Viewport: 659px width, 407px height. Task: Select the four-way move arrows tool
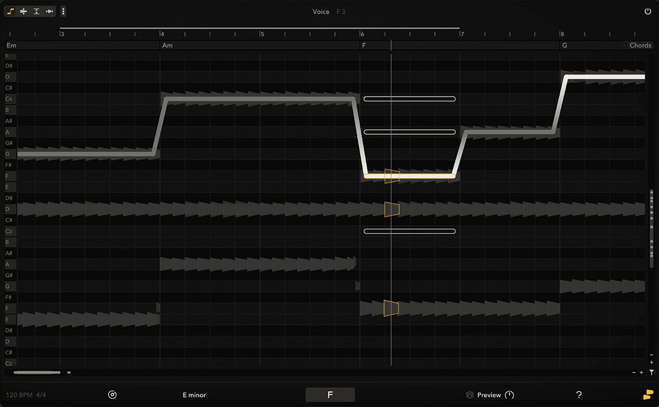tap(23, 11)
